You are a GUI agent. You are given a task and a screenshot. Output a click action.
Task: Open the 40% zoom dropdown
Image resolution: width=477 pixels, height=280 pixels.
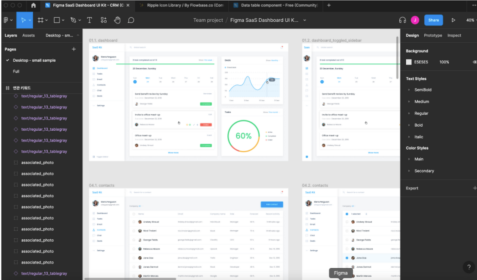(471, 20)
